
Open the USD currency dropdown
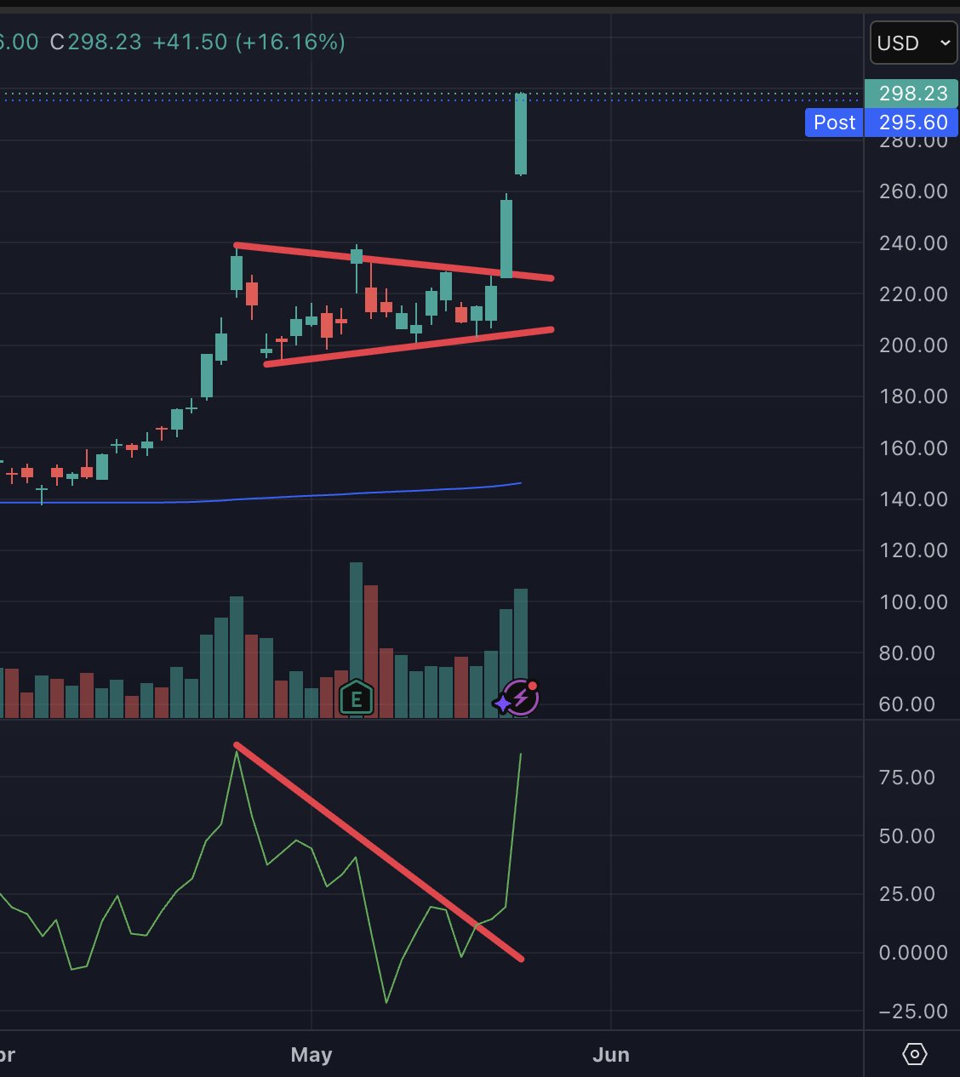click(x=914, y=43)
